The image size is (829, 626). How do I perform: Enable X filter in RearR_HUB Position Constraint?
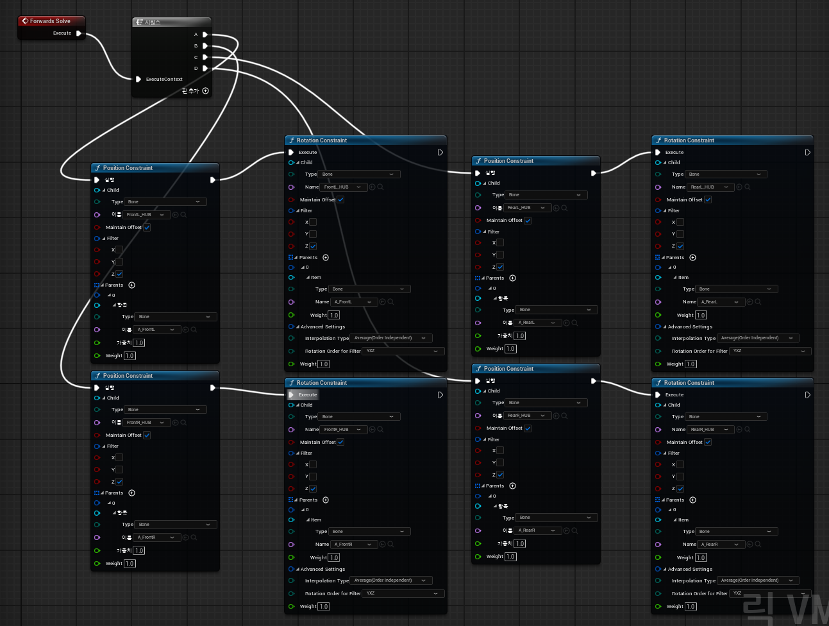coord(500,450)
